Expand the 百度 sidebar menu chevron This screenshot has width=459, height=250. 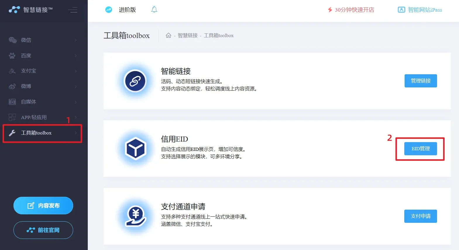pos(76,56)
